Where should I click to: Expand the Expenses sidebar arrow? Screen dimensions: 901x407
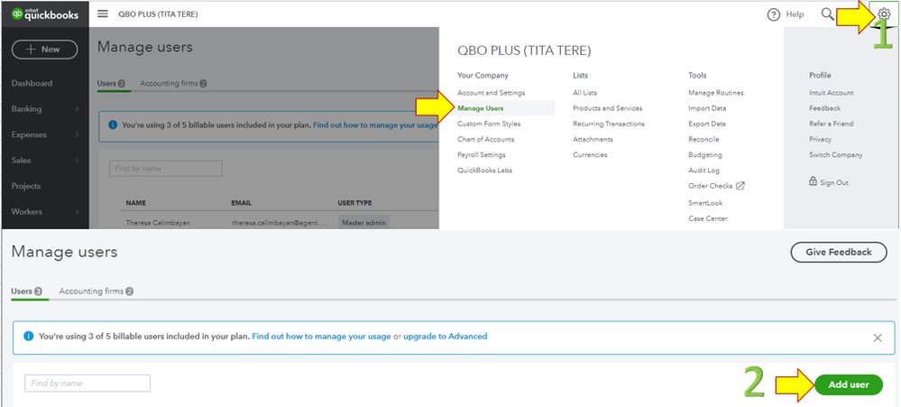77,135
